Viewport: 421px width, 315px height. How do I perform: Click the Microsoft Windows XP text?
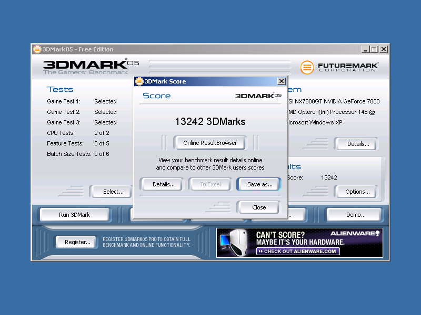tap(315, 122)
